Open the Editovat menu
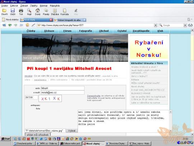 pyautogui.click(x=14, y=6)
